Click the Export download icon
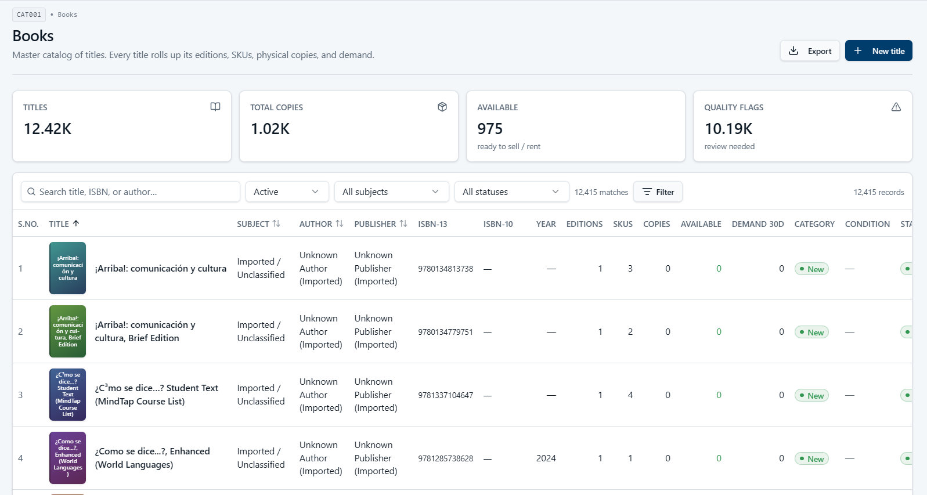The width and height of the screenshot is (927, 495). pos(793,50)
